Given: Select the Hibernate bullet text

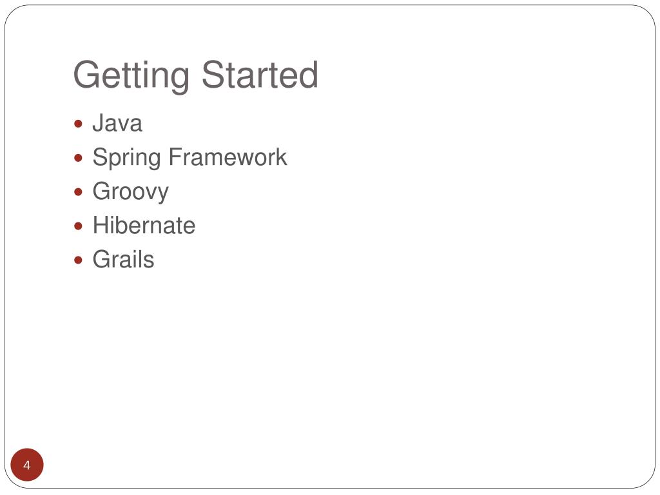Looking at the screenshot, I should pyautogui.click(x=144, y=225).
